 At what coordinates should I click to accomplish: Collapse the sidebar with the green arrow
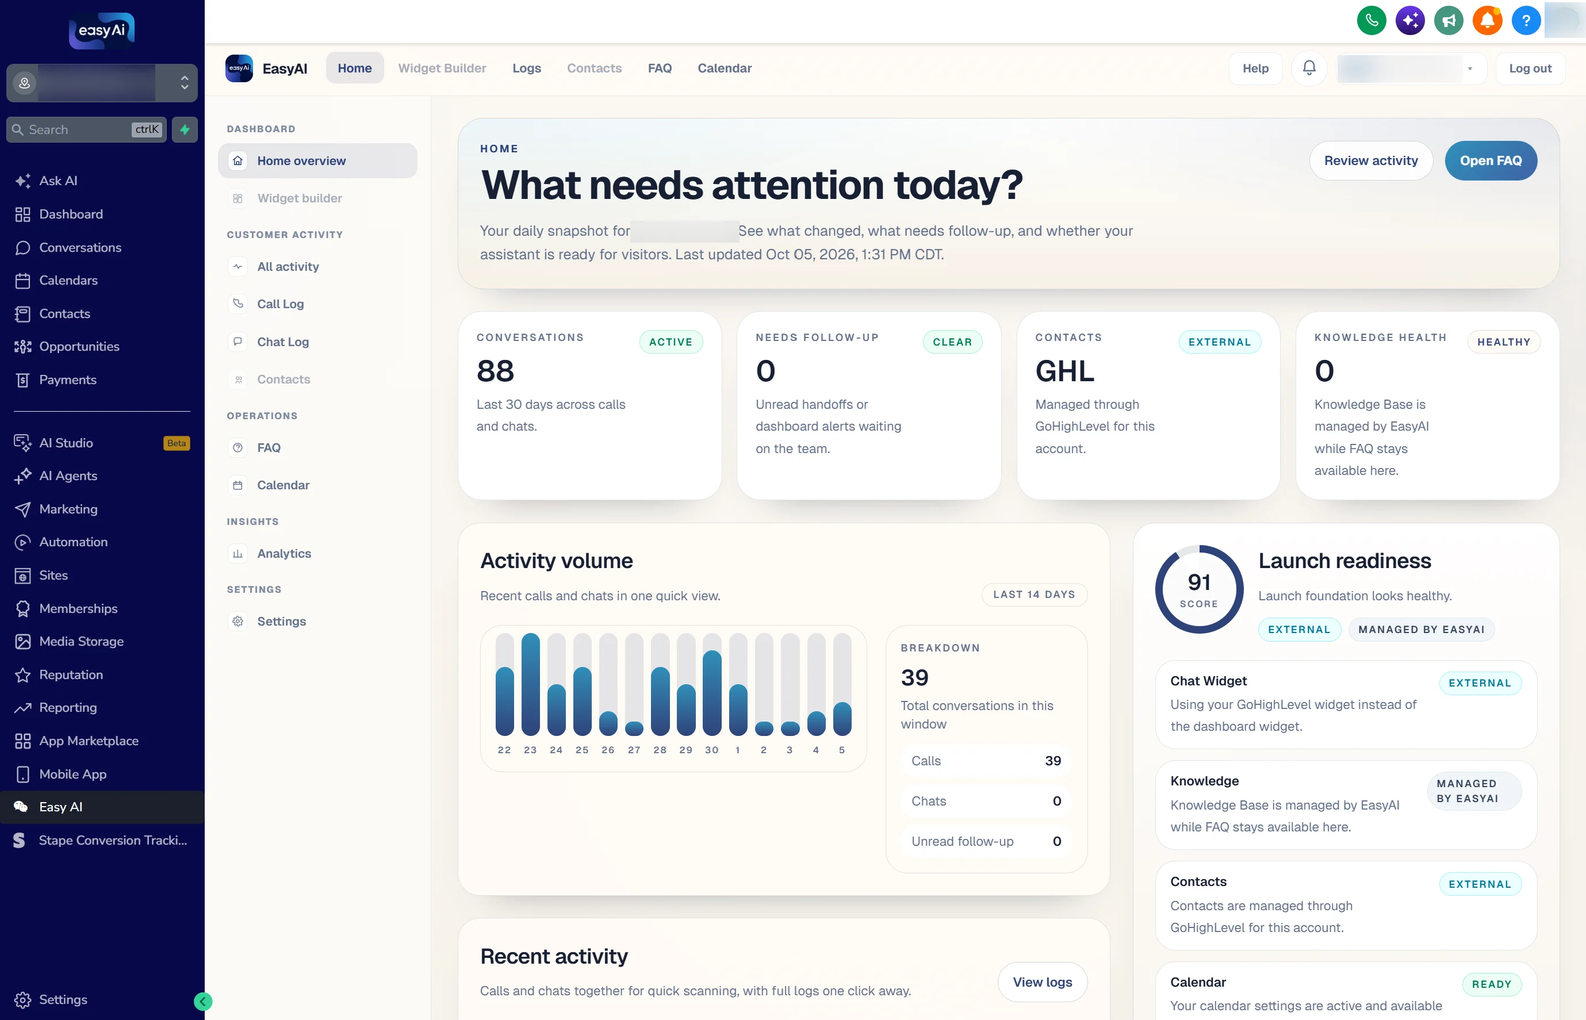coord(203,1001)
